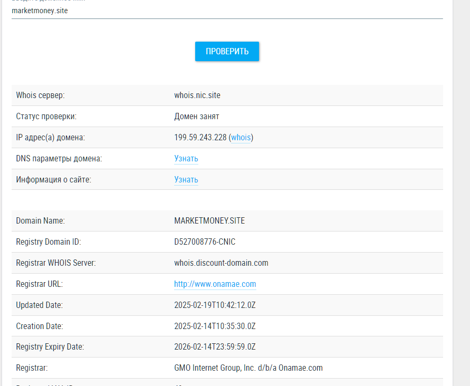The image size is (470, 386).
Task: Click the Registry Domain ID value D527008776-CNIC
Action: pos(205,242)
